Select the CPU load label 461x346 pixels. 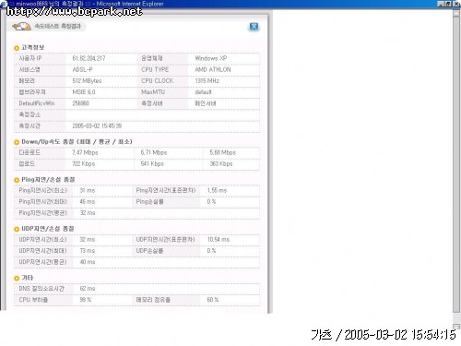(x=33, y=300)
